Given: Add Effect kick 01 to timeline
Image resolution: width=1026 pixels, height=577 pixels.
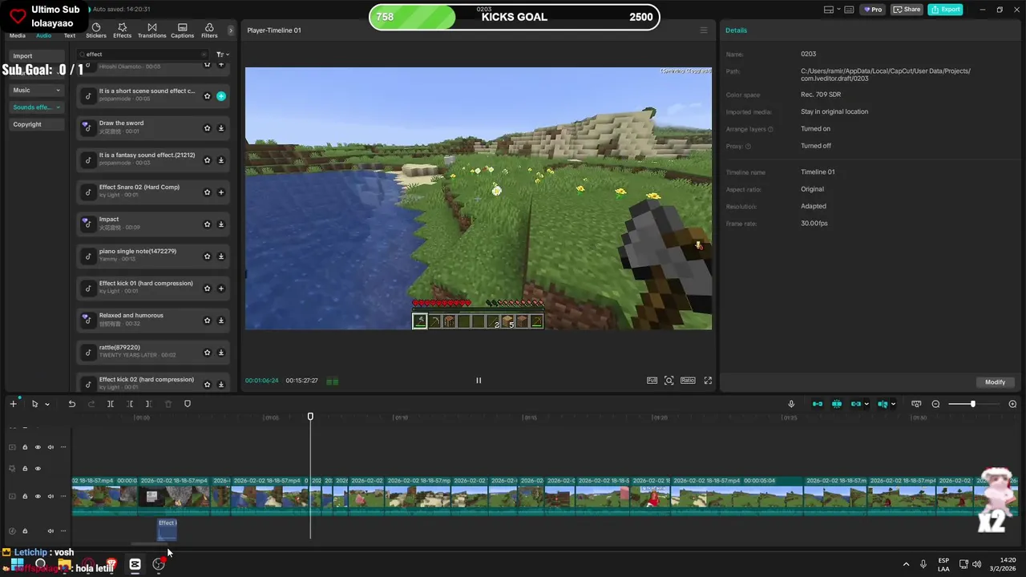Looking at the screenshot, I should 221,288.
